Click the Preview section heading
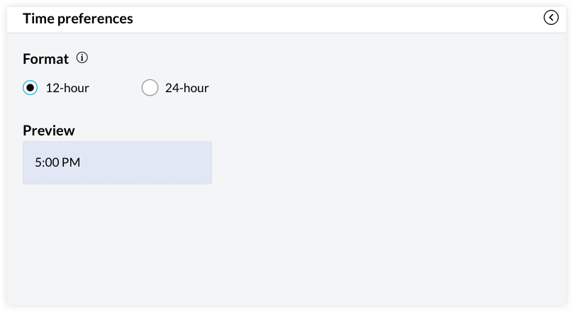The height and width of the screenshot is (312, 573). pos(49,130)
